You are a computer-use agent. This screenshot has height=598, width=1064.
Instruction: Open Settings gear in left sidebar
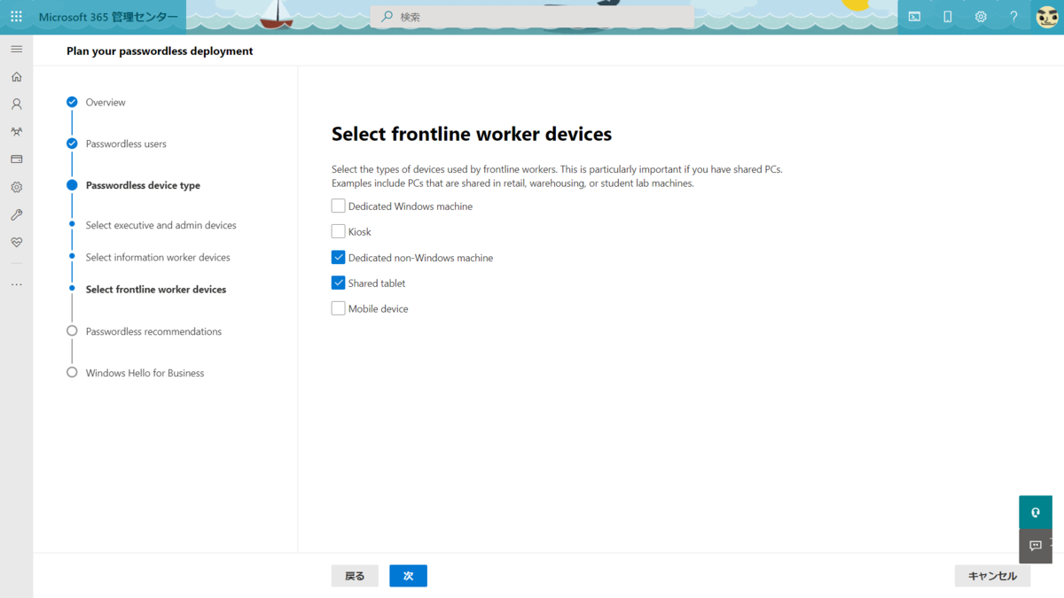pyautogui.click(x=16, y=187)
